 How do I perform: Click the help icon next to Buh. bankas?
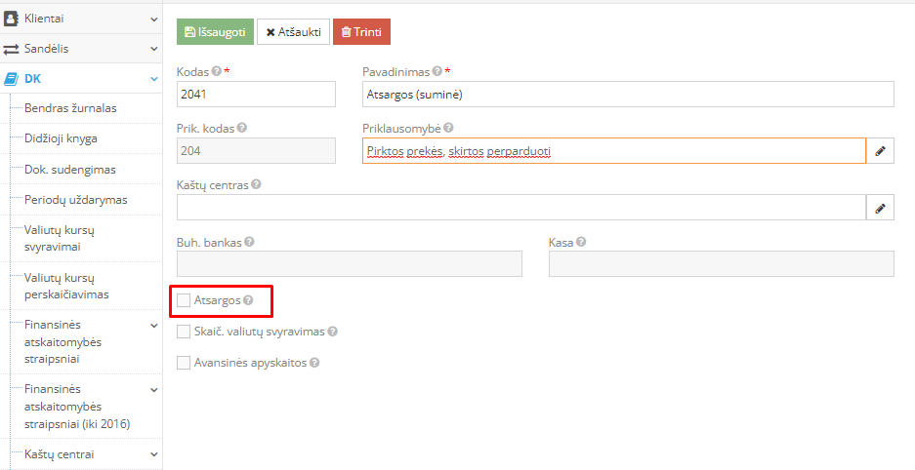(x=249, y=242)
